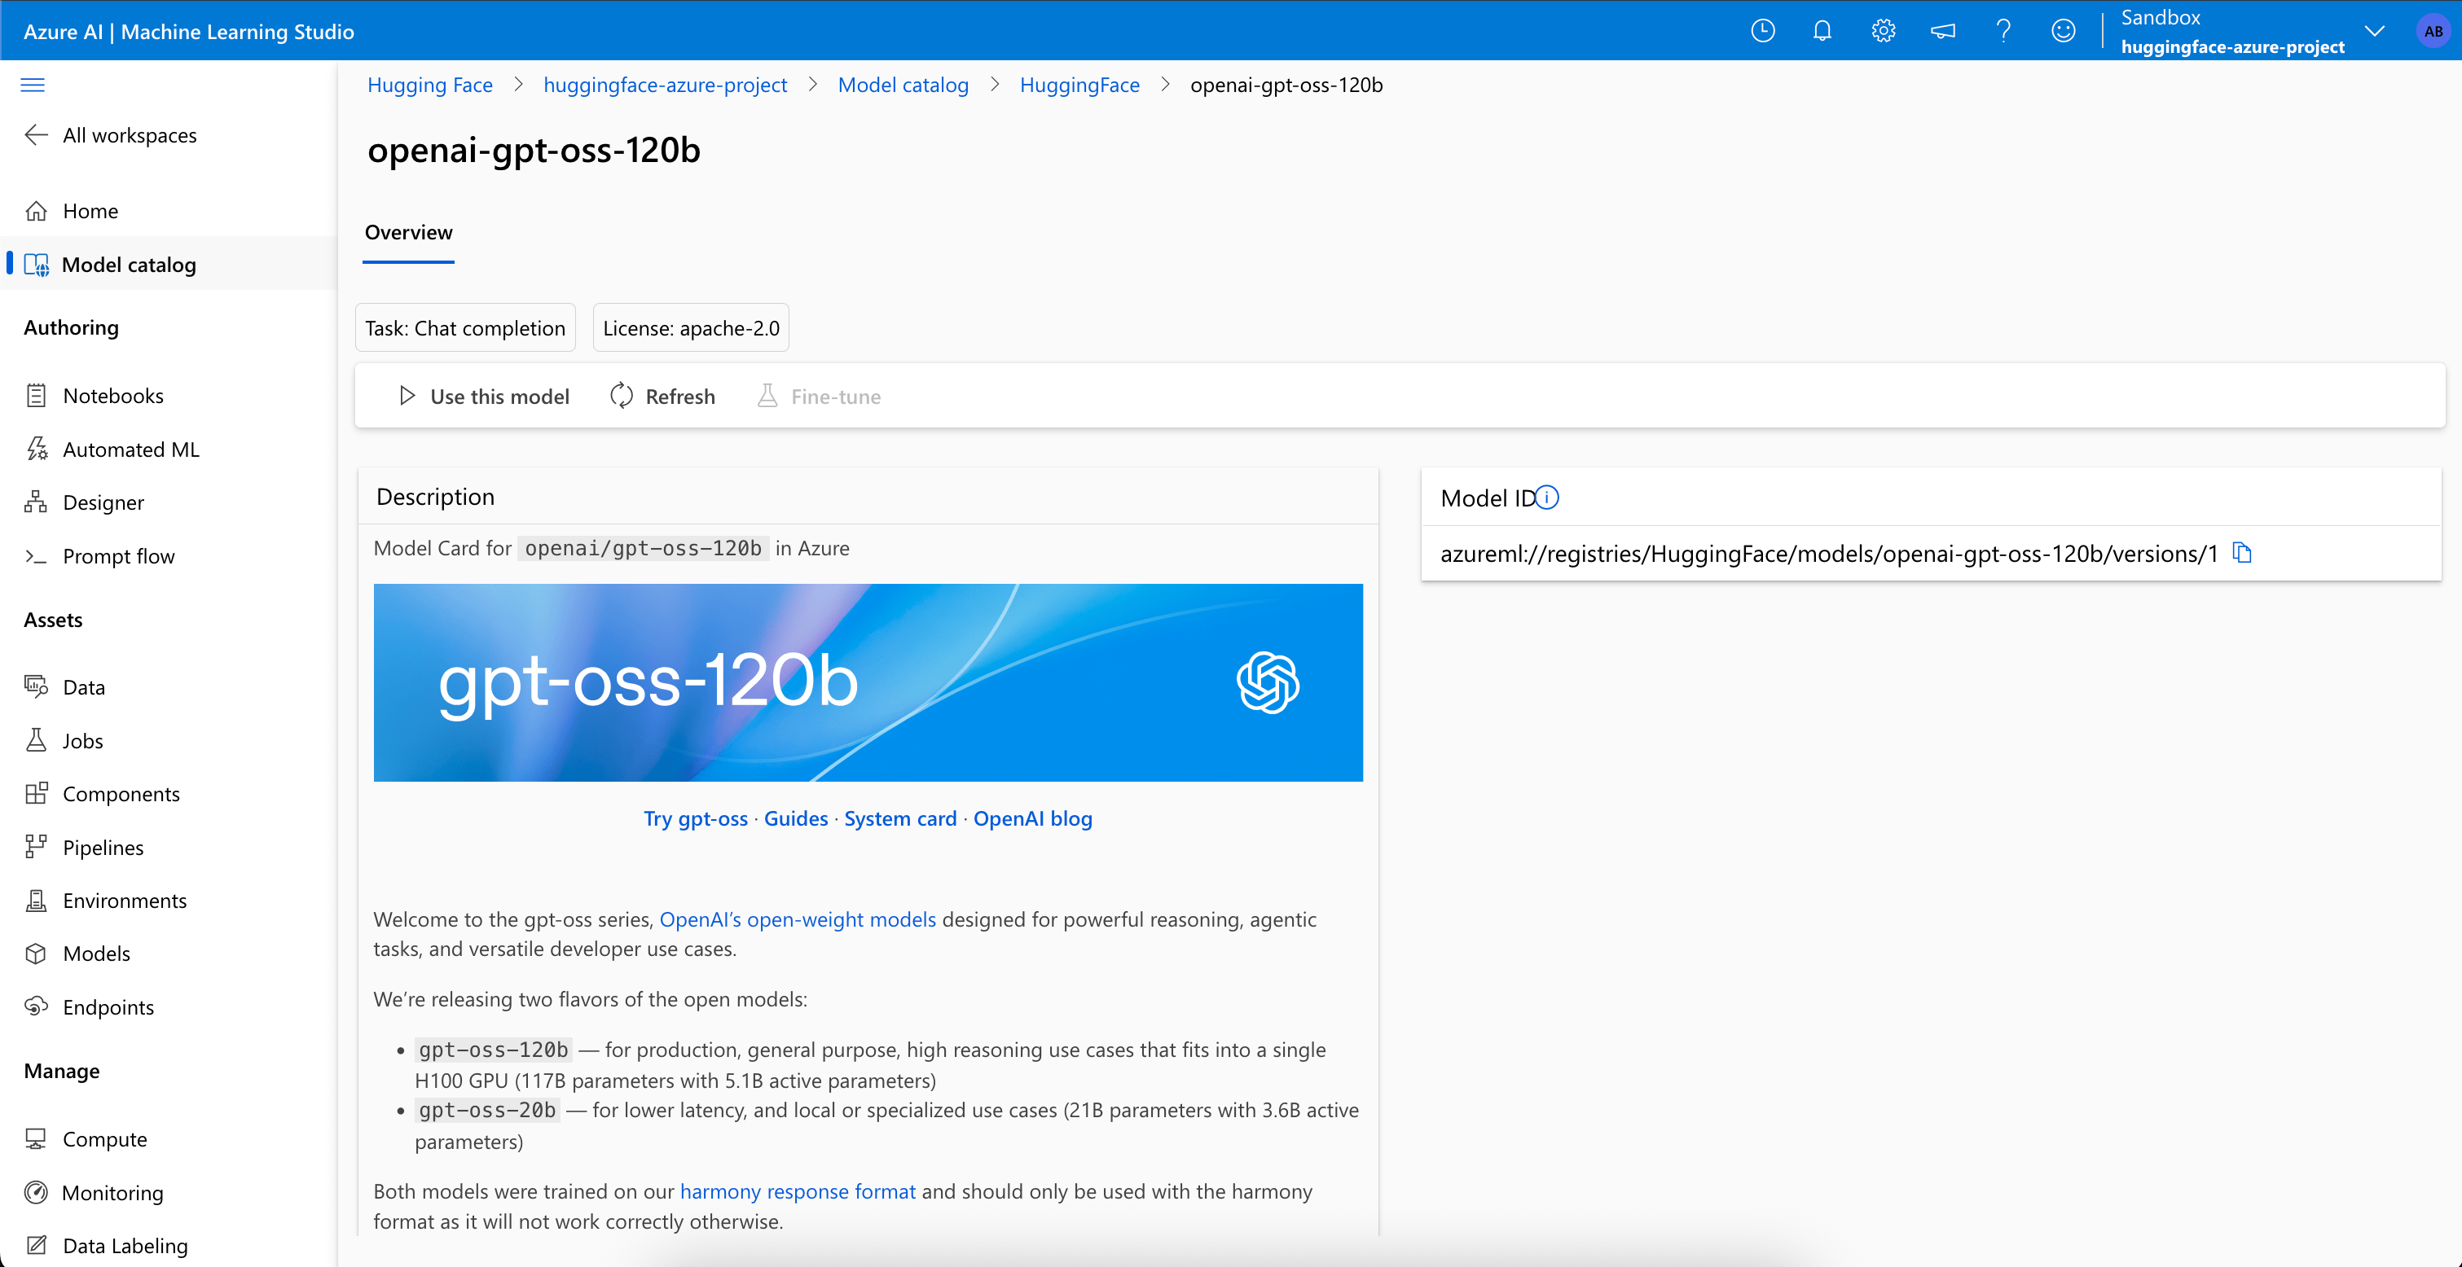
Task: Open the recent activity clock icon
Action: click(1761, 29)
